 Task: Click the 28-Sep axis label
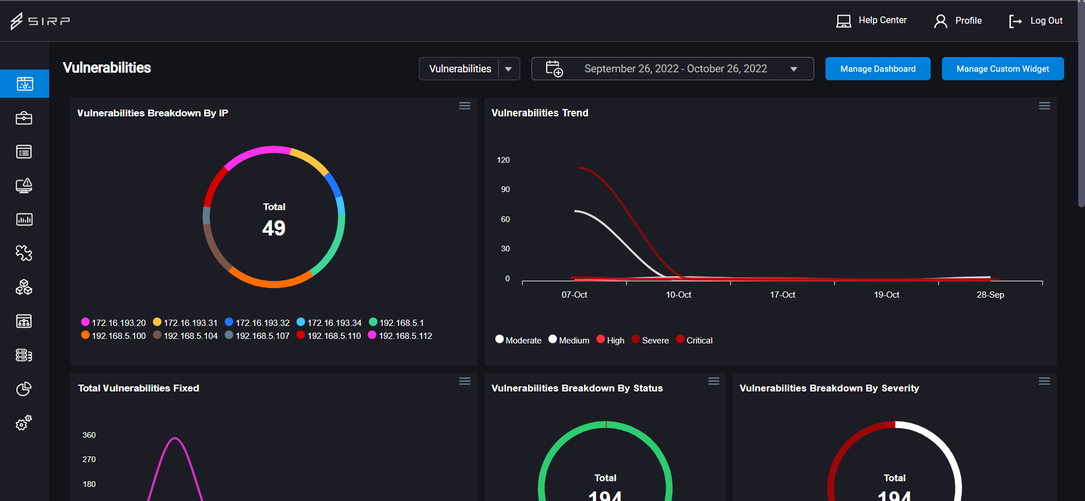click(991, 294)
